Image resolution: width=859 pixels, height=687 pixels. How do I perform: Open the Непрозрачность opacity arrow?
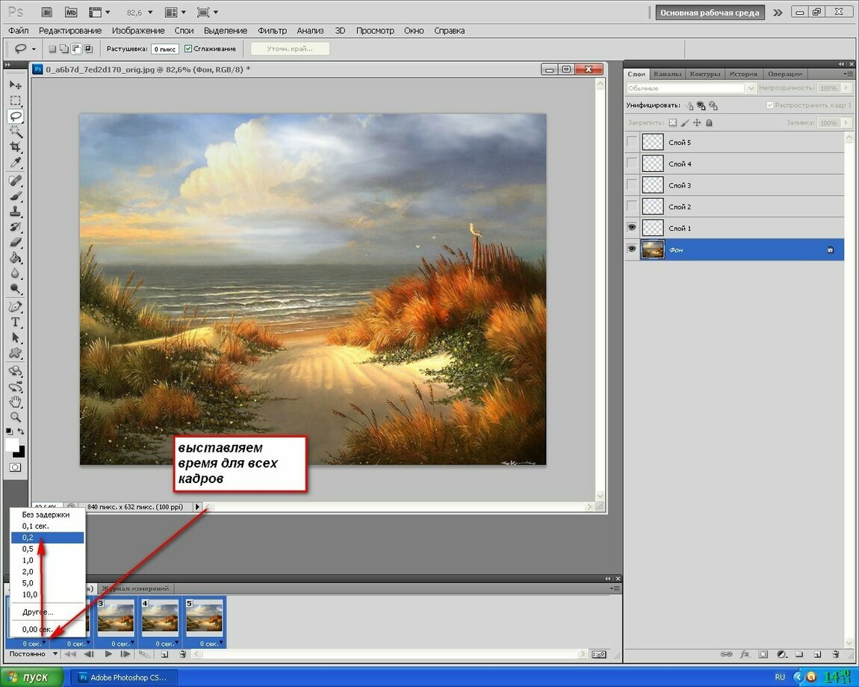point(846,87)
